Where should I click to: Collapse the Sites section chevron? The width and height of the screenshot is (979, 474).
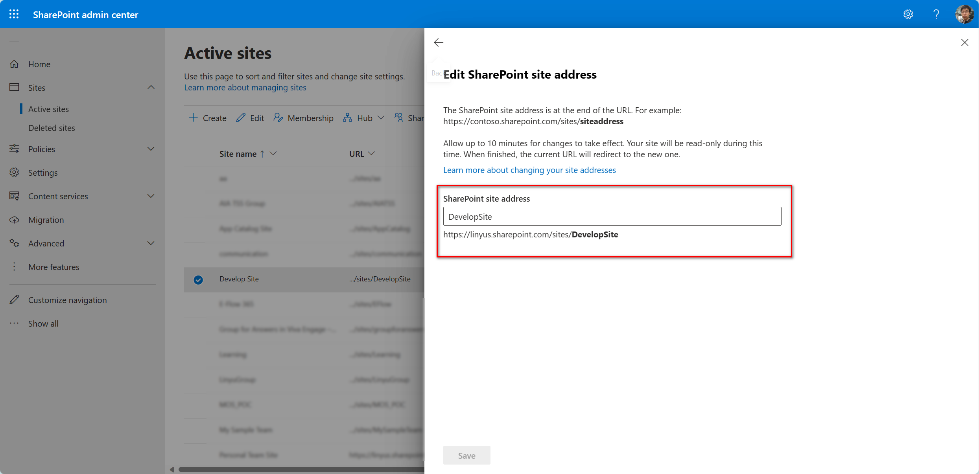151,87
